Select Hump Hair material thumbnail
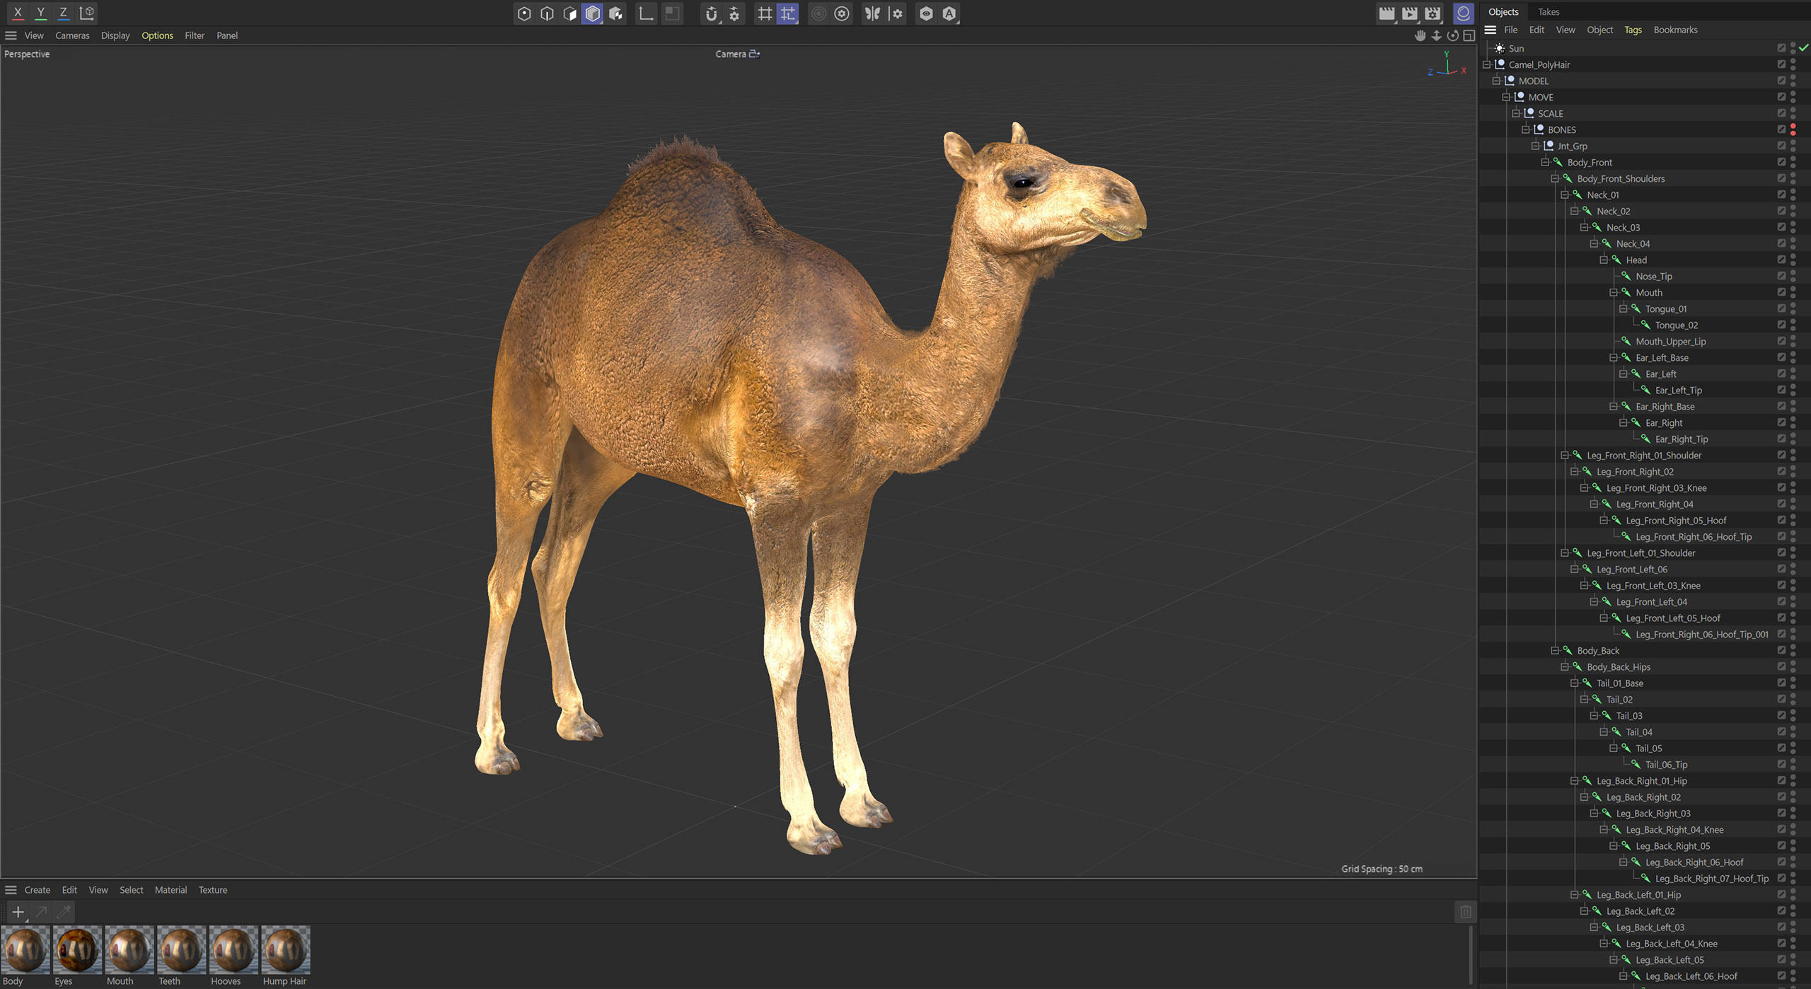The width and height of the screenshot is (1811, 989). pos(286,950)
